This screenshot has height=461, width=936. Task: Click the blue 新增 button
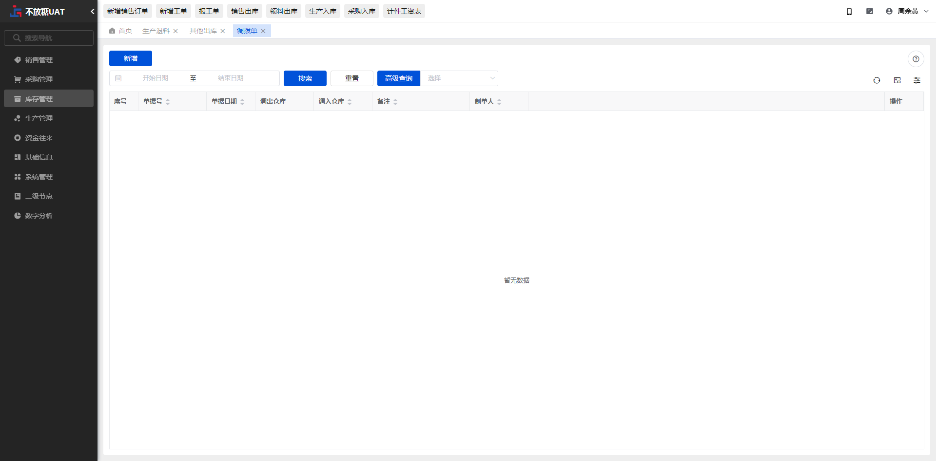pyautogui.click(x=131, y=58)
